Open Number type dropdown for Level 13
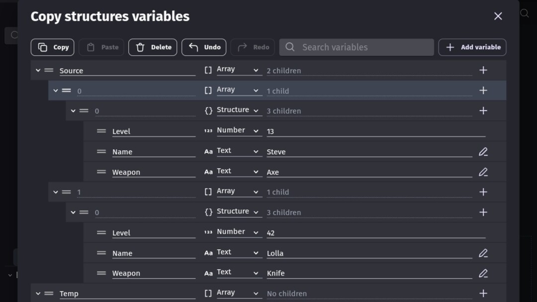 pyautogui.click(x=238, y=131)
